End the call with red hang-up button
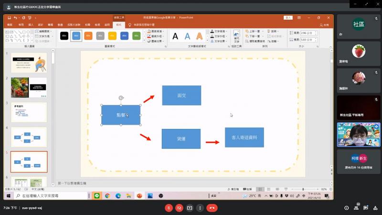The image size is (382, 215). [212, 208]
